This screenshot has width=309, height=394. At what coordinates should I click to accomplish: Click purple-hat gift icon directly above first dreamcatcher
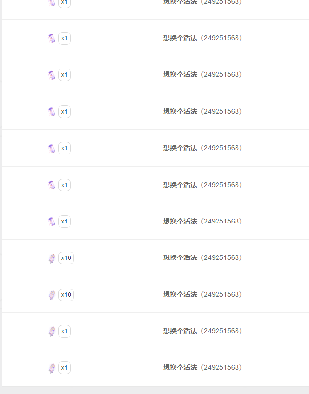pos(52,222)
